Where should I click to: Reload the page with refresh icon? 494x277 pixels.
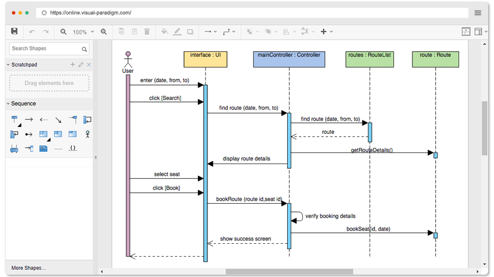point(44,13)
